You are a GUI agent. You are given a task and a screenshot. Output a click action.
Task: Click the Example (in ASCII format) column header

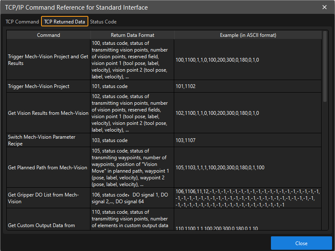tap(248, 35)
